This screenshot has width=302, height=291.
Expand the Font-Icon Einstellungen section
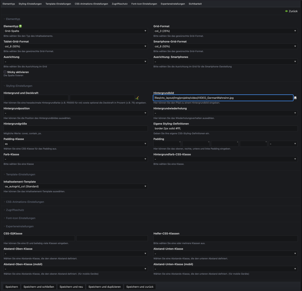(x=21, y=218)
